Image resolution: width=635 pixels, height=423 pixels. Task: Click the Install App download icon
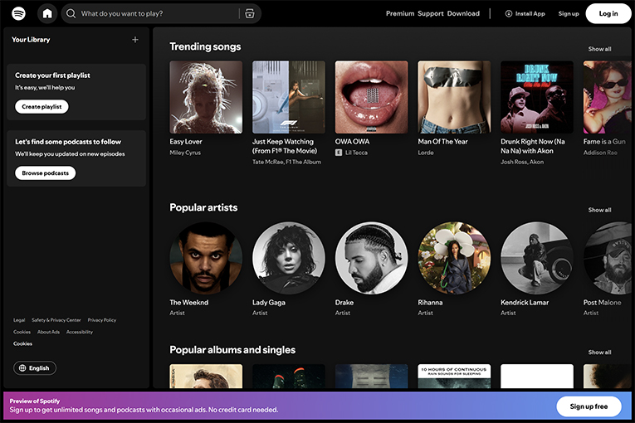509,13
